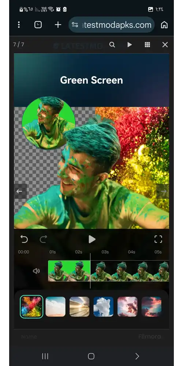Add a new browser tab
This screenshot has width=183, height=366.
coord(58,25)
